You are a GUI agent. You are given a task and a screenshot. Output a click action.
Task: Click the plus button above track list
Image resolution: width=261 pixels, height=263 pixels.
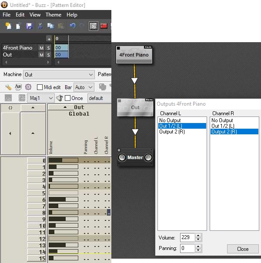pyautogui.click(x=49, y=39)
